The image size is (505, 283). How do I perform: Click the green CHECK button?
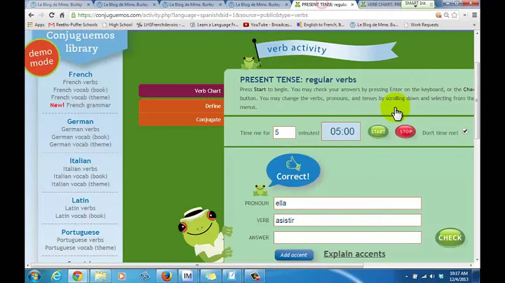coord(450,237)
